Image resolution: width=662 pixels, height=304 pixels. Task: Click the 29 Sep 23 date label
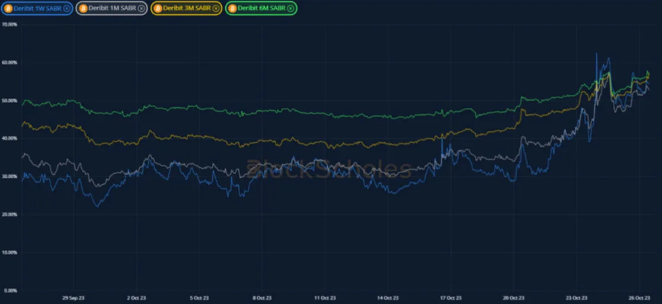point(73,297)
